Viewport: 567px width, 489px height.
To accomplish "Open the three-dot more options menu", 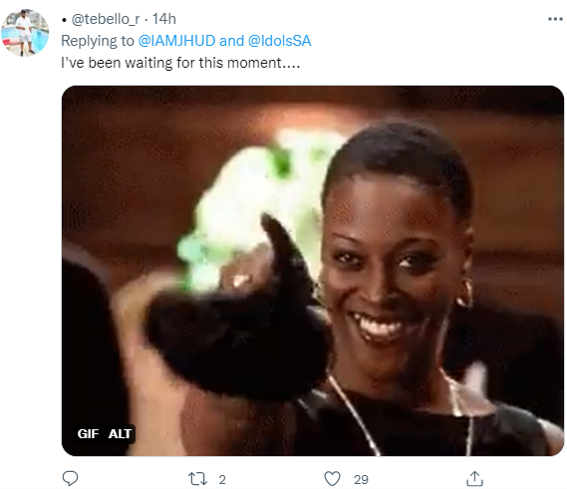I will click(555, 19).
